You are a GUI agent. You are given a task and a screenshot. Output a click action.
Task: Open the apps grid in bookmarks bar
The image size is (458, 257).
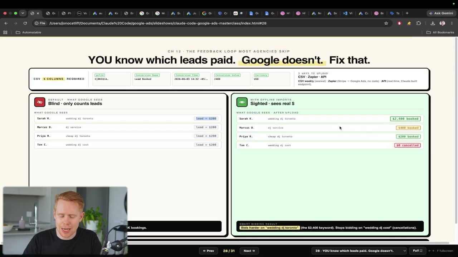[x=5, y=32]
